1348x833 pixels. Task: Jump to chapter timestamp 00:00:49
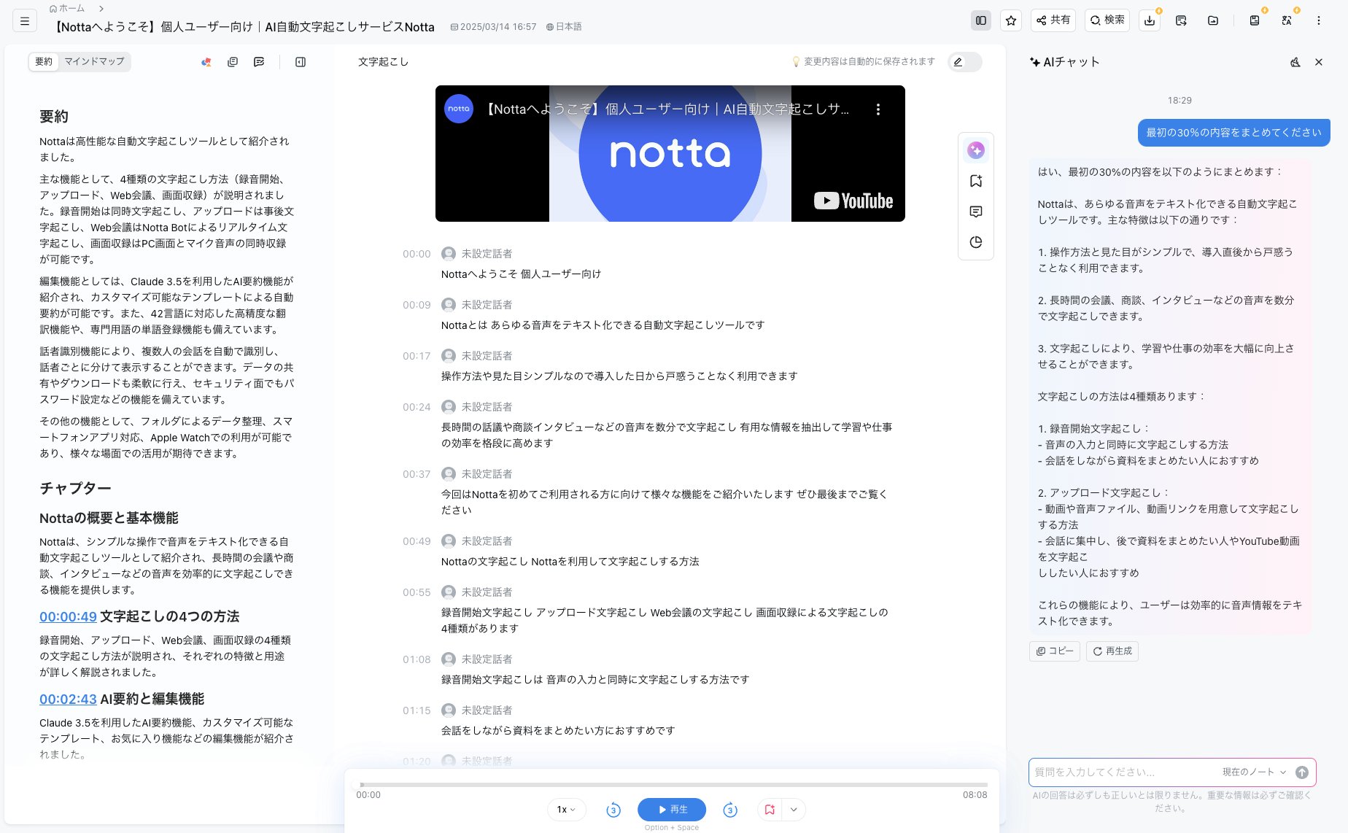[68, 616]
